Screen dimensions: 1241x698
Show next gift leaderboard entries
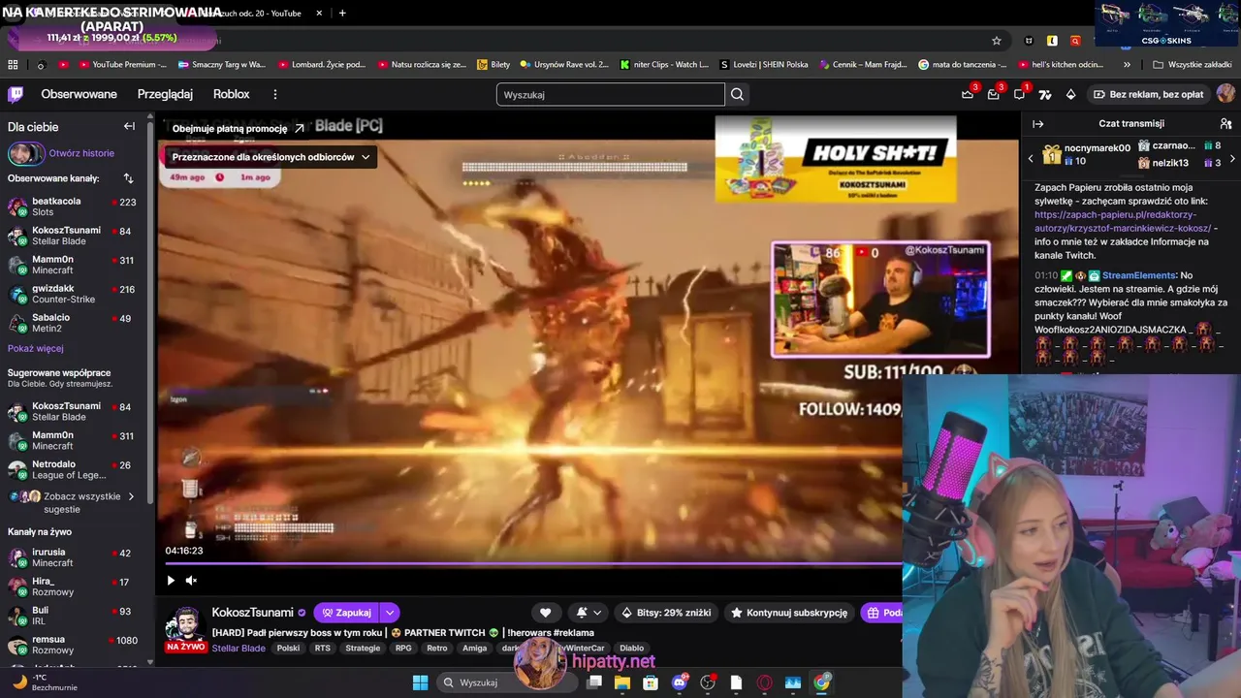coord(1232,158)
